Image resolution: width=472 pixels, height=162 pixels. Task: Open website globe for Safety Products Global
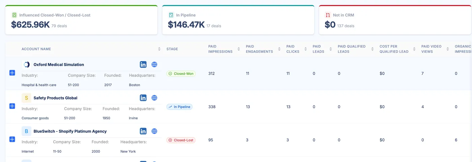154,98
